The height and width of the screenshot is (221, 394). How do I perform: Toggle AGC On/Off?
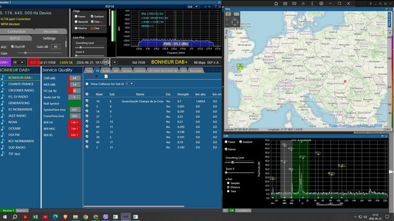12,47
